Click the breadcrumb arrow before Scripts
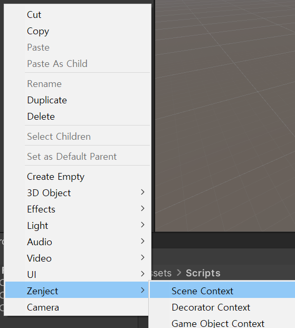 tap(179, 273)
